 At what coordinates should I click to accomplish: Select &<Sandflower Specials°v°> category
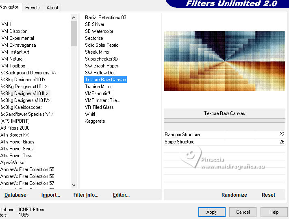coord(27,114)
